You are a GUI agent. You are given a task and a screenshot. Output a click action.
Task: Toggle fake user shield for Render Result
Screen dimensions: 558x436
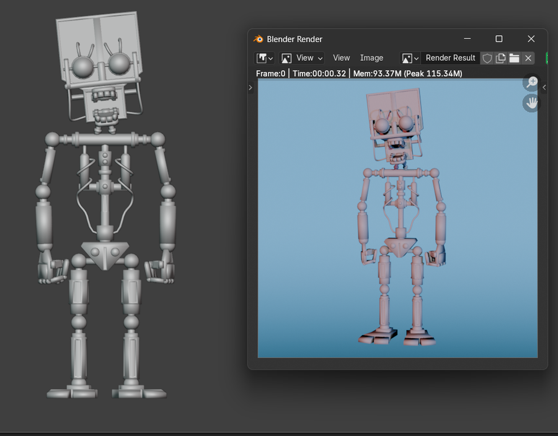click(487, 58)
